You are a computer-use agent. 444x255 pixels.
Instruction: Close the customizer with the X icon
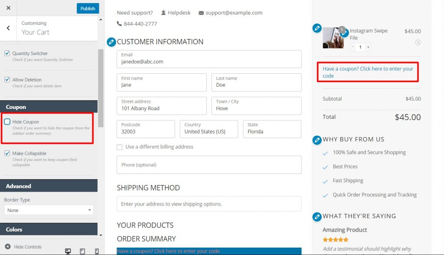tap(9, 8)
